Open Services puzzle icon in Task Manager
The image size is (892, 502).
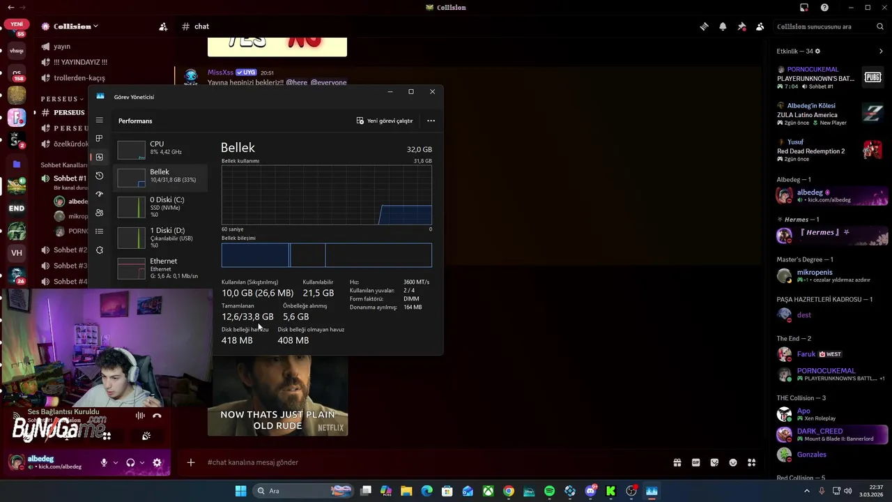(x=100, y=250)
